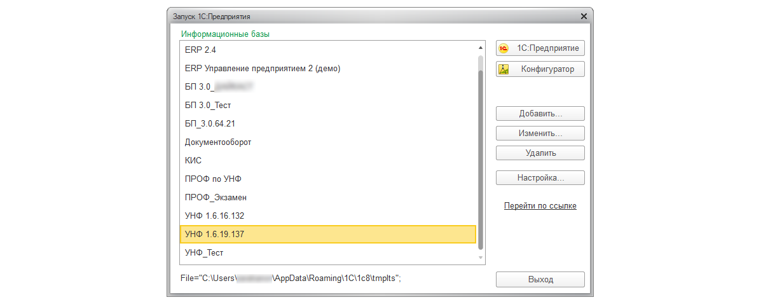The width and height of the screenshot is (782, 302).
Task: Select the КИС base
Action: coord(328,160)
